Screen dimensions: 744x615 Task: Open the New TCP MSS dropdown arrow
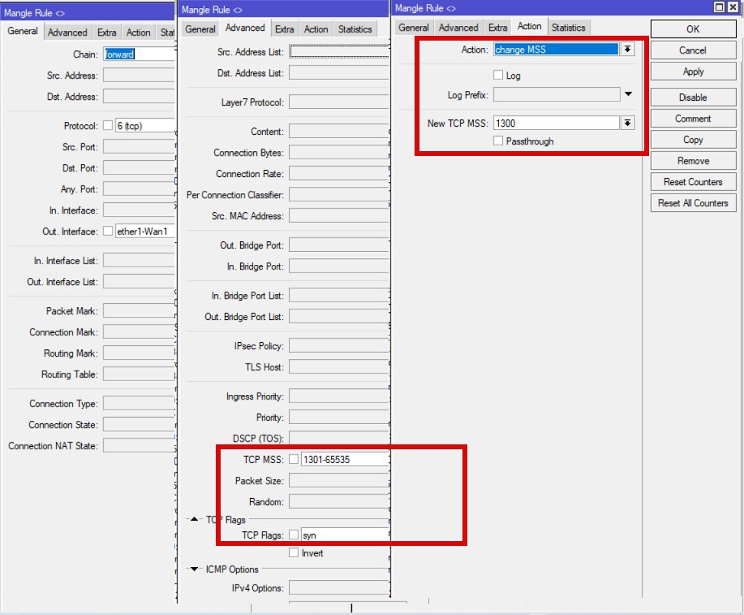627,123
